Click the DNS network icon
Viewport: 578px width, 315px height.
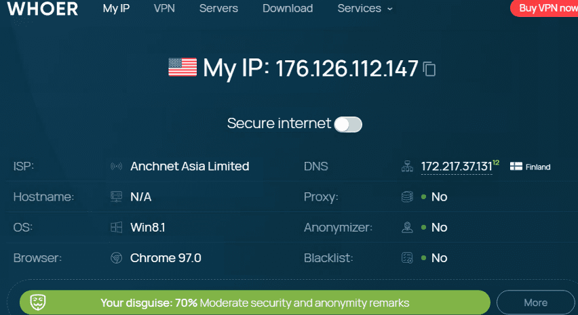pyautogui.click(x=407, y=167)
